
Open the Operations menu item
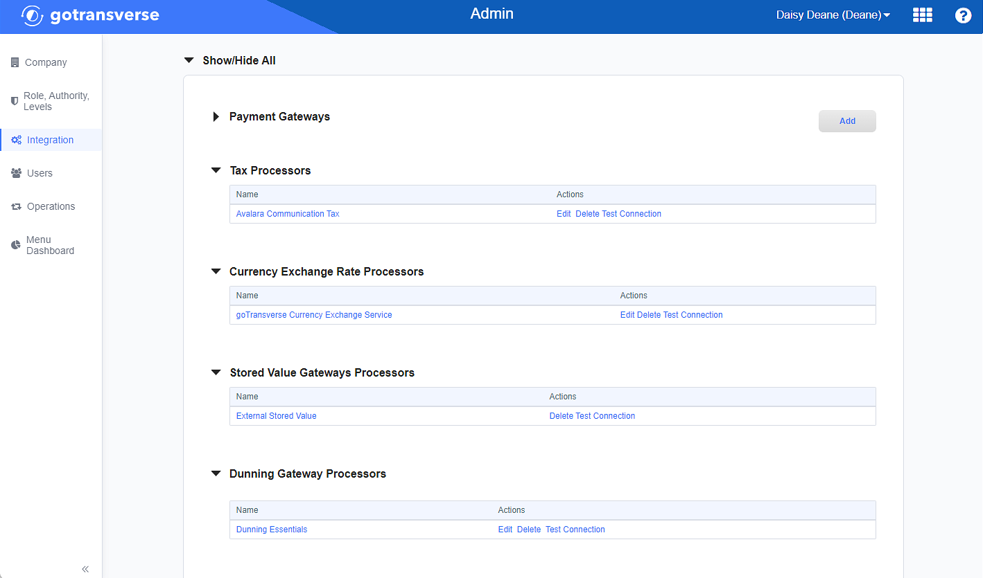[51, 206]
